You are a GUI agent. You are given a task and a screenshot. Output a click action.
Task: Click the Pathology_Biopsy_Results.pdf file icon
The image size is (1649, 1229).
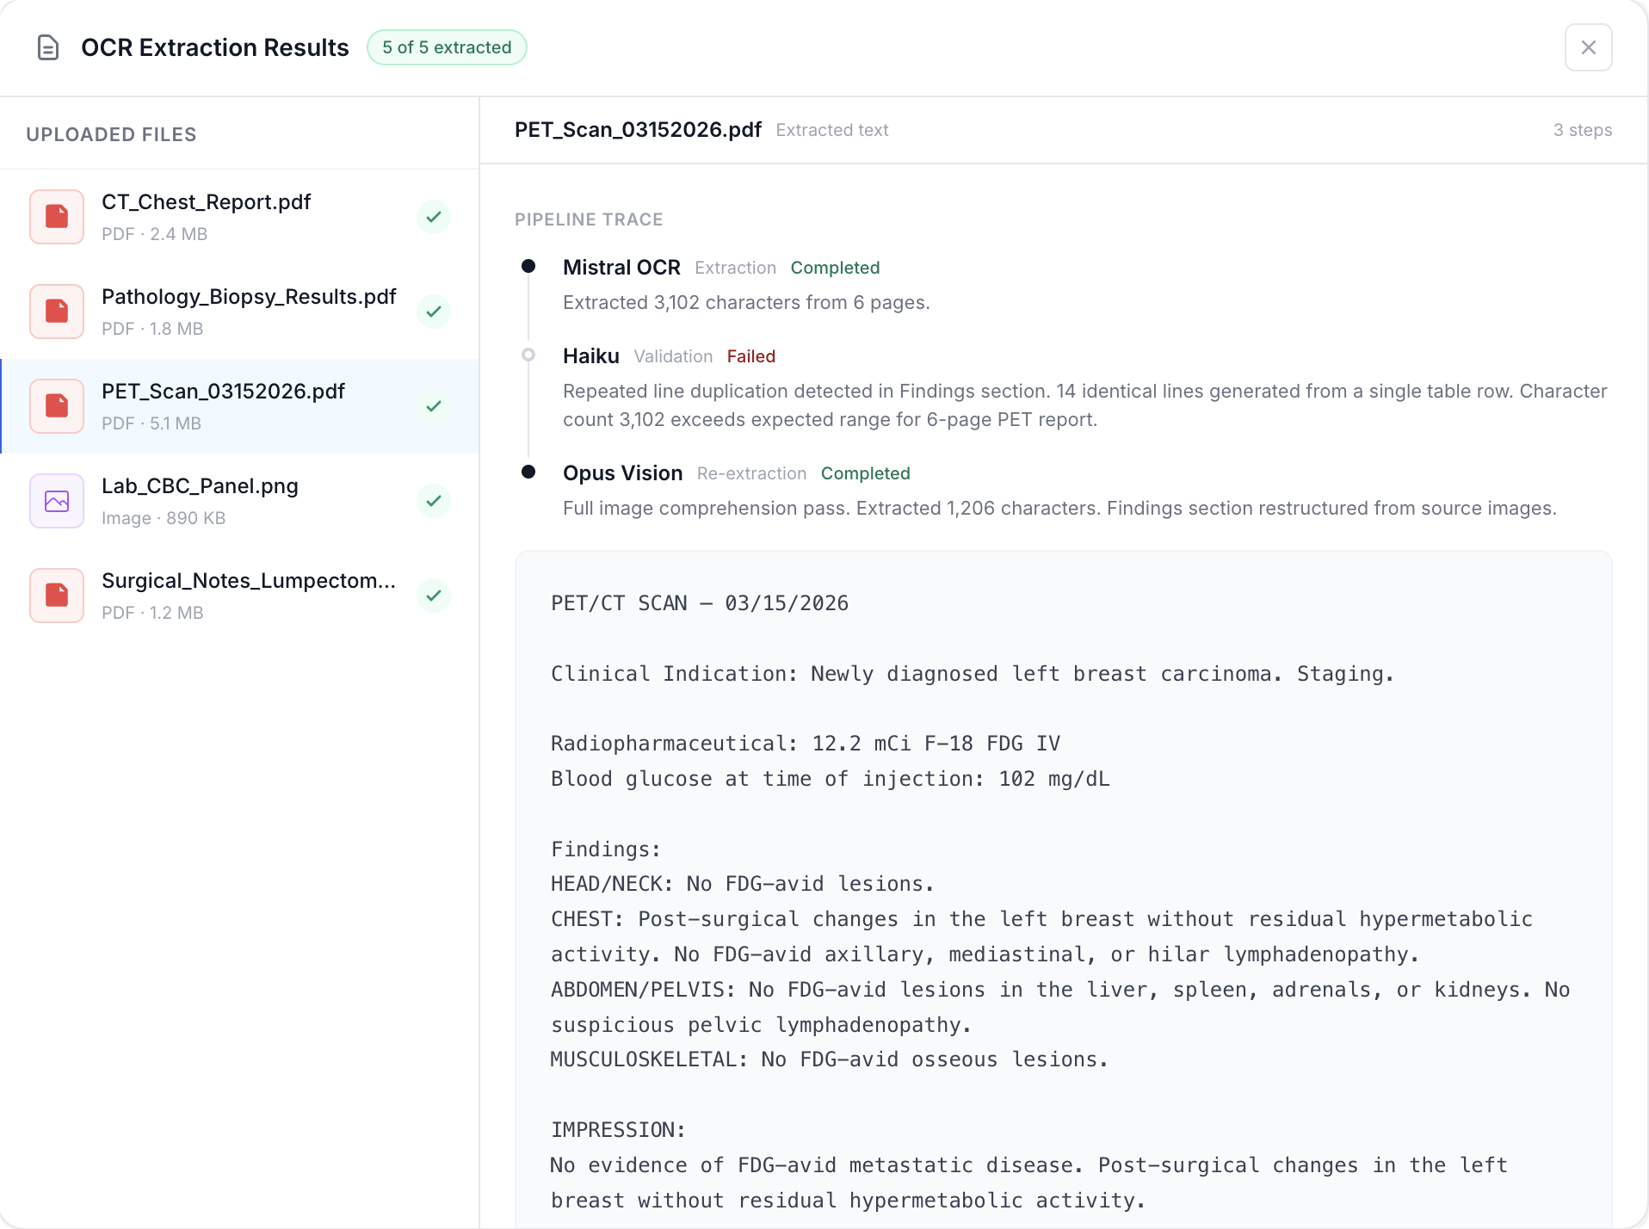coord(57,312)
